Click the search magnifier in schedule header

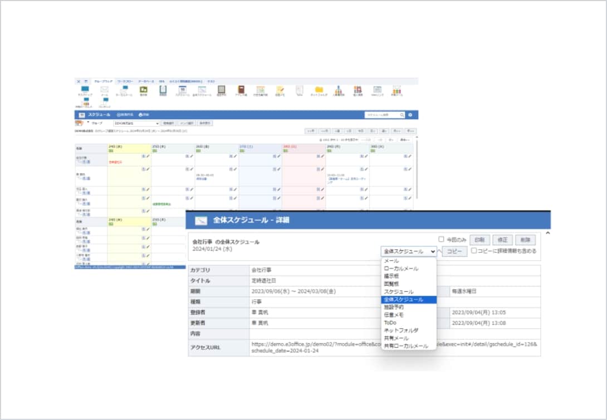click(x=402, y=115)
